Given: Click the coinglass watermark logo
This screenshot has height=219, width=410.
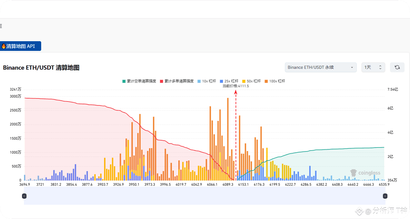Looking at the screenshot, I should [x=365, y=173].
